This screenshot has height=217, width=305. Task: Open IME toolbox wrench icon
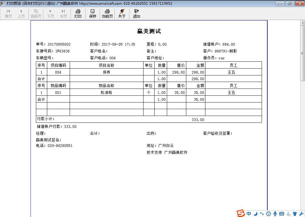pyautogui.click(x=301, y=214)
